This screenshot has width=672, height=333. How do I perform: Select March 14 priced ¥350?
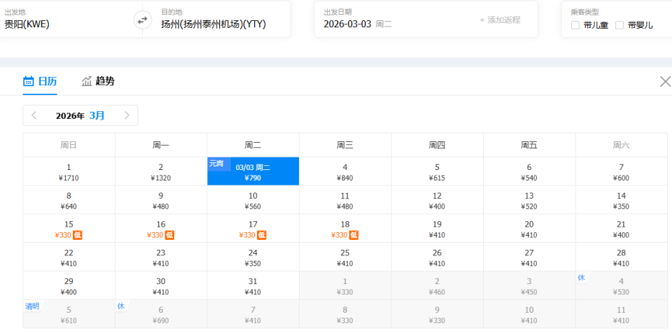(x=622, y=200)
